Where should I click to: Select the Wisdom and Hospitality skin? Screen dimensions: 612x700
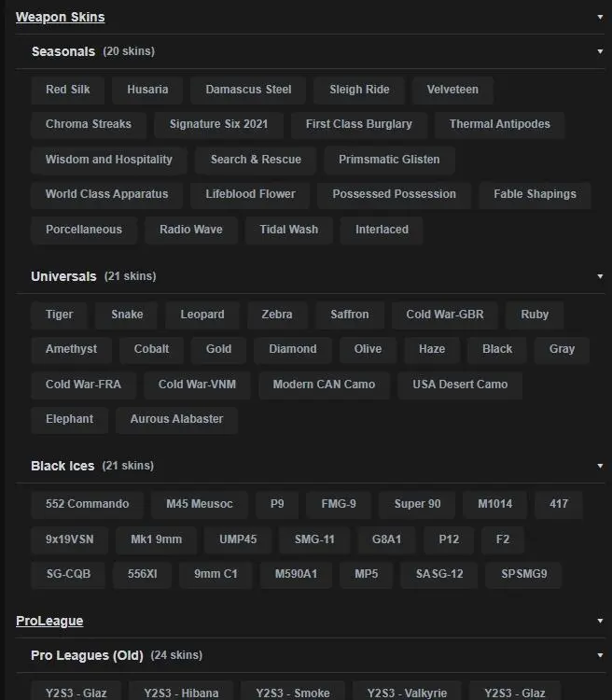point(109,160)
